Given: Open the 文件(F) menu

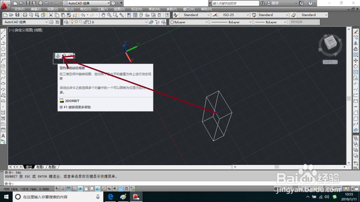Looking at the screenshot, I should point(19,9).
